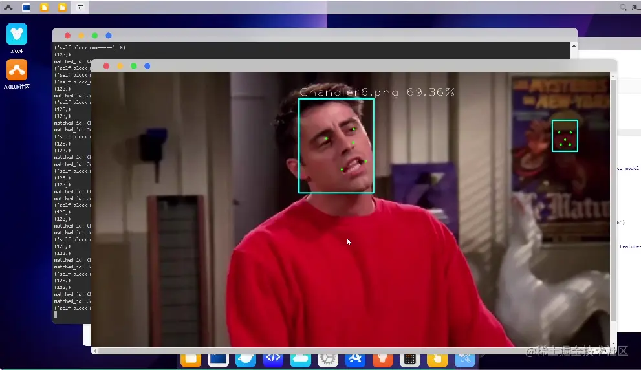Minimize the video window using the yellow dot
Screen dimensions: 641x370
click(120, 66)
